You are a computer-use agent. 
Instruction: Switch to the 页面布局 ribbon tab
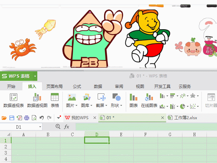(55, 86)
